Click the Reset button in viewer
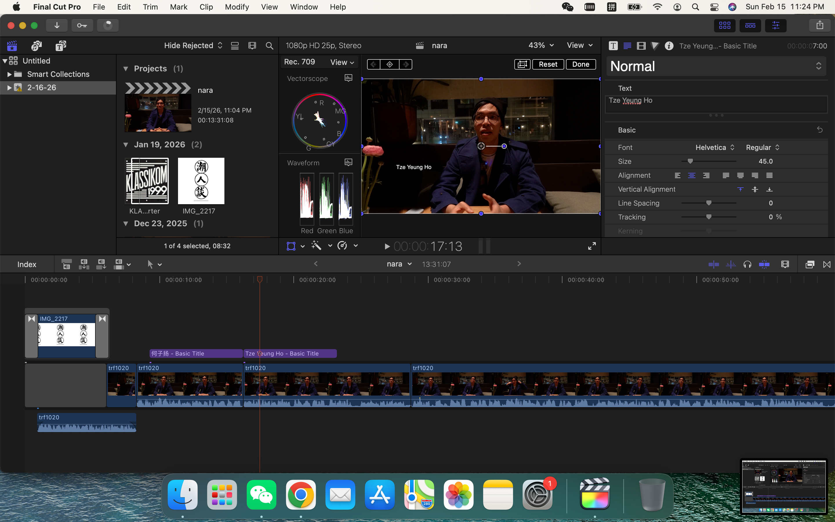835x522 pixels. (548, 64)
